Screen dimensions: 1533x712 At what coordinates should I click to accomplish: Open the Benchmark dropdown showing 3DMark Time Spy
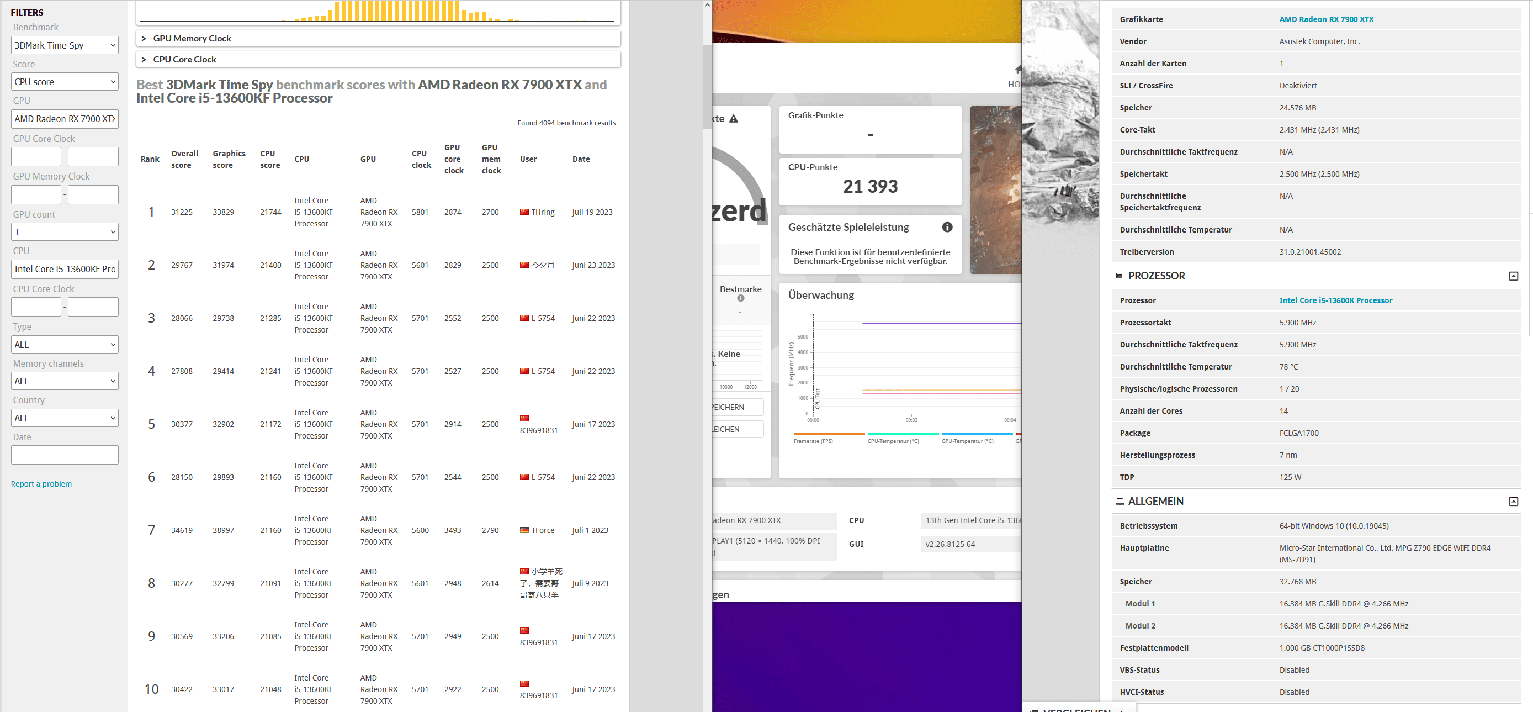click(x=65, y=45)
